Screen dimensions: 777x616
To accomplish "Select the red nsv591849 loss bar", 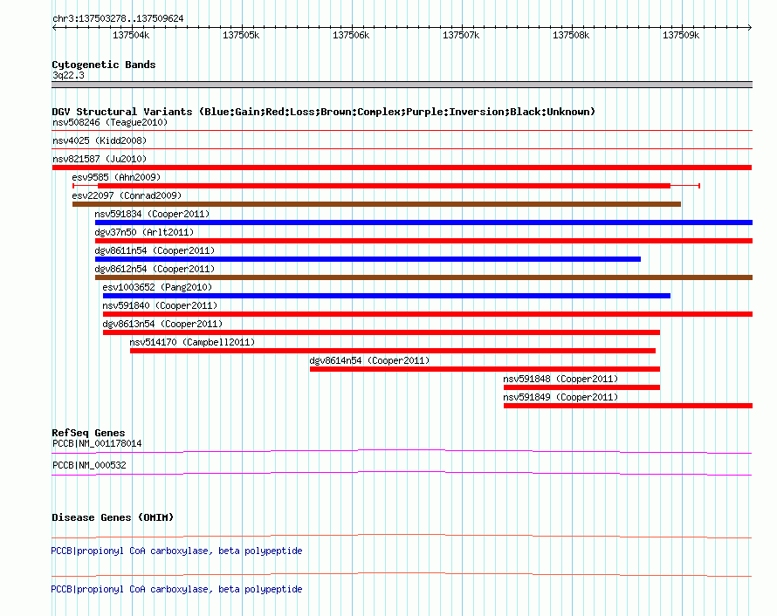I will click(628, 406).
